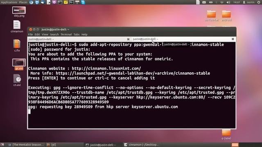Select the folder left of the android folder

pos(212,16)
